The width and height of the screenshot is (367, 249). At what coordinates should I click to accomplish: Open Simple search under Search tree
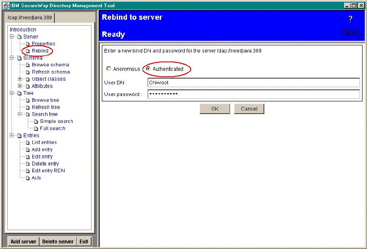point(57,121)
